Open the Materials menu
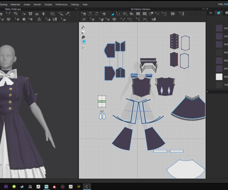The image size is (228, 190). (16, 5)
